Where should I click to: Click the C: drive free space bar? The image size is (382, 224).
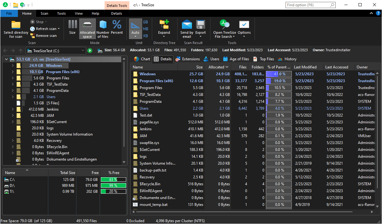pos(113,179)
